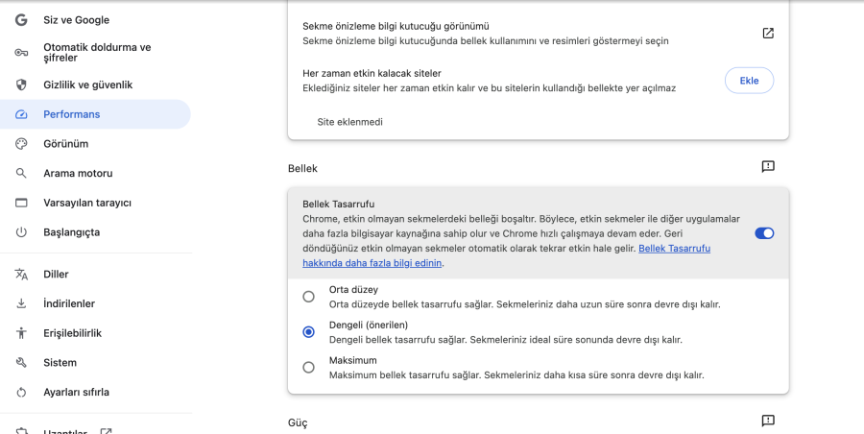The height and width of the screenshot is (434, 864).
Task: Select the Maksimum memory saving option
Action: click(x=308, y=367)
